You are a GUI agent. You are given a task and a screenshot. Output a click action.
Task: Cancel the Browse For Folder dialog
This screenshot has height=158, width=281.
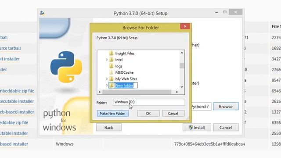coord(173,113)
